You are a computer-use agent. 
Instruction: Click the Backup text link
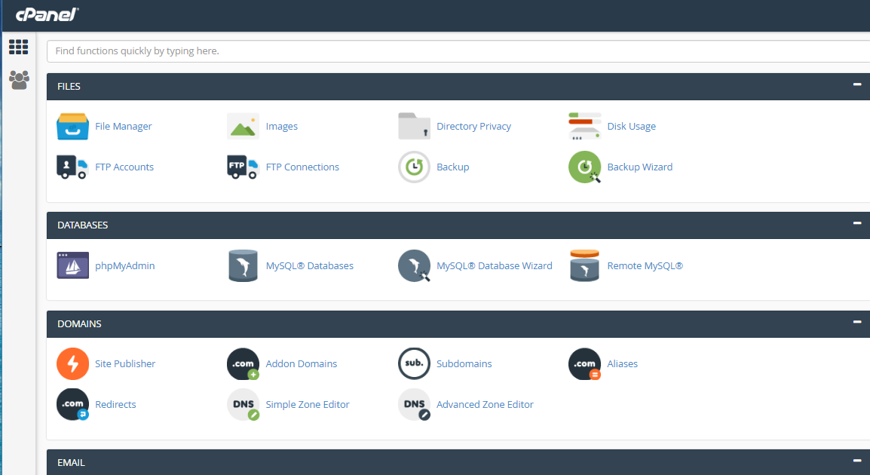(x=453, y=167)
